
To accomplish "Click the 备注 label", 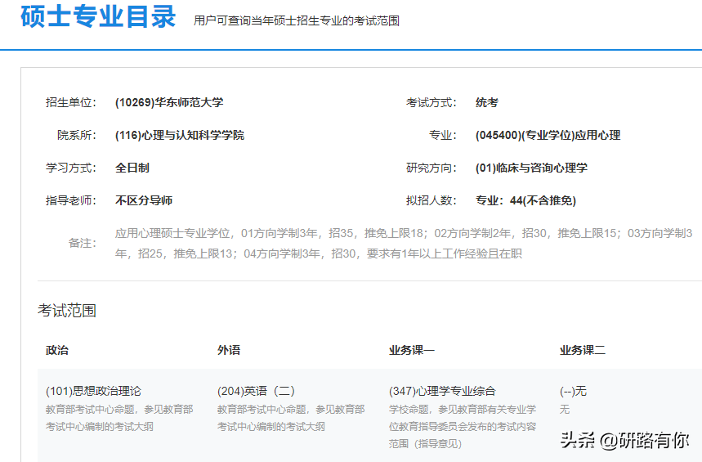I will coord(83,244).
